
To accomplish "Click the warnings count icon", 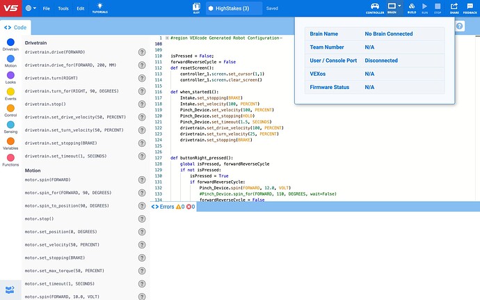I will click(x=180, y=207).
